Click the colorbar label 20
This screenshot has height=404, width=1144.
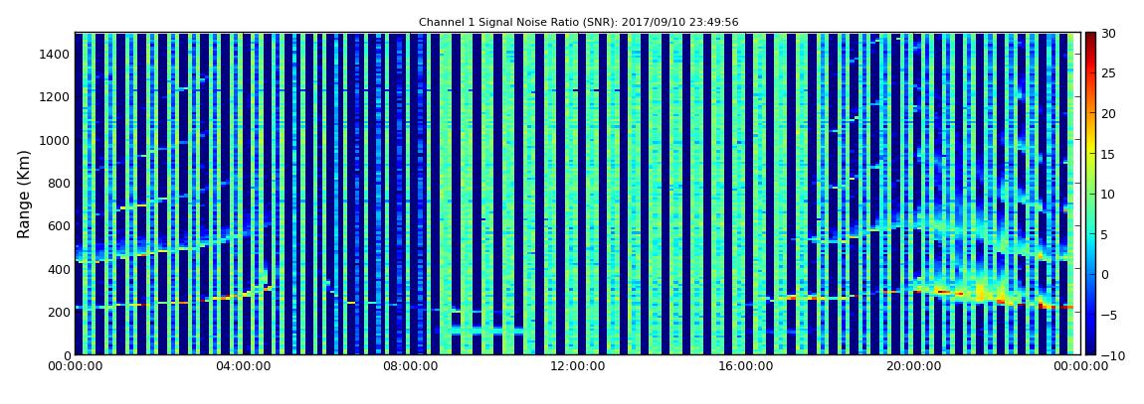[1110, 113]
